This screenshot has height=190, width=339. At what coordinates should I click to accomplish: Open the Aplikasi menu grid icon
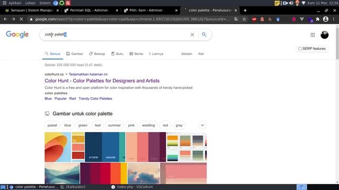coord(4,3)
